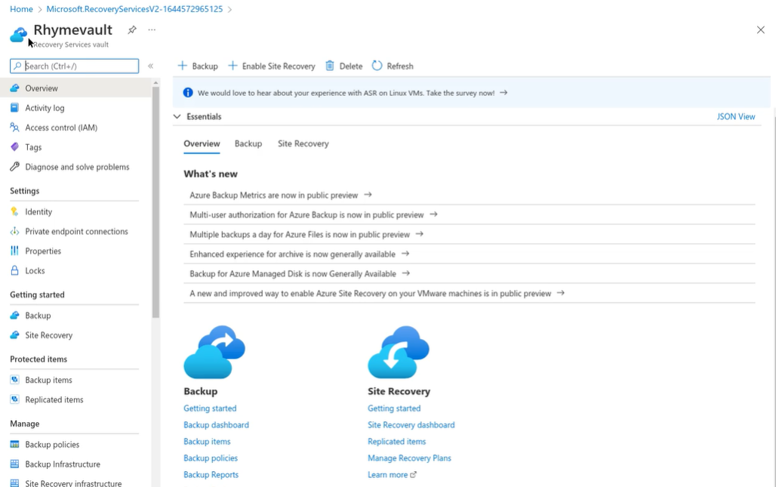Click the Refresh circular arrow icon
This screenshot has height=487, width=776.
[377, 66]
